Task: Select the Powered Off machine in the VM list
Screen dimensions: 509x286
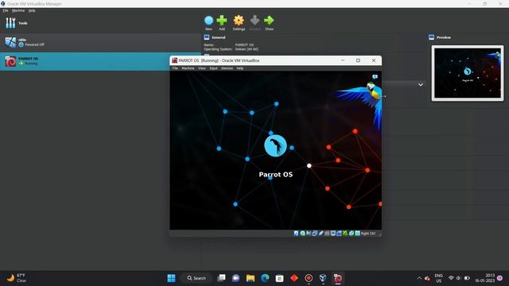Action: click(100, 42)
